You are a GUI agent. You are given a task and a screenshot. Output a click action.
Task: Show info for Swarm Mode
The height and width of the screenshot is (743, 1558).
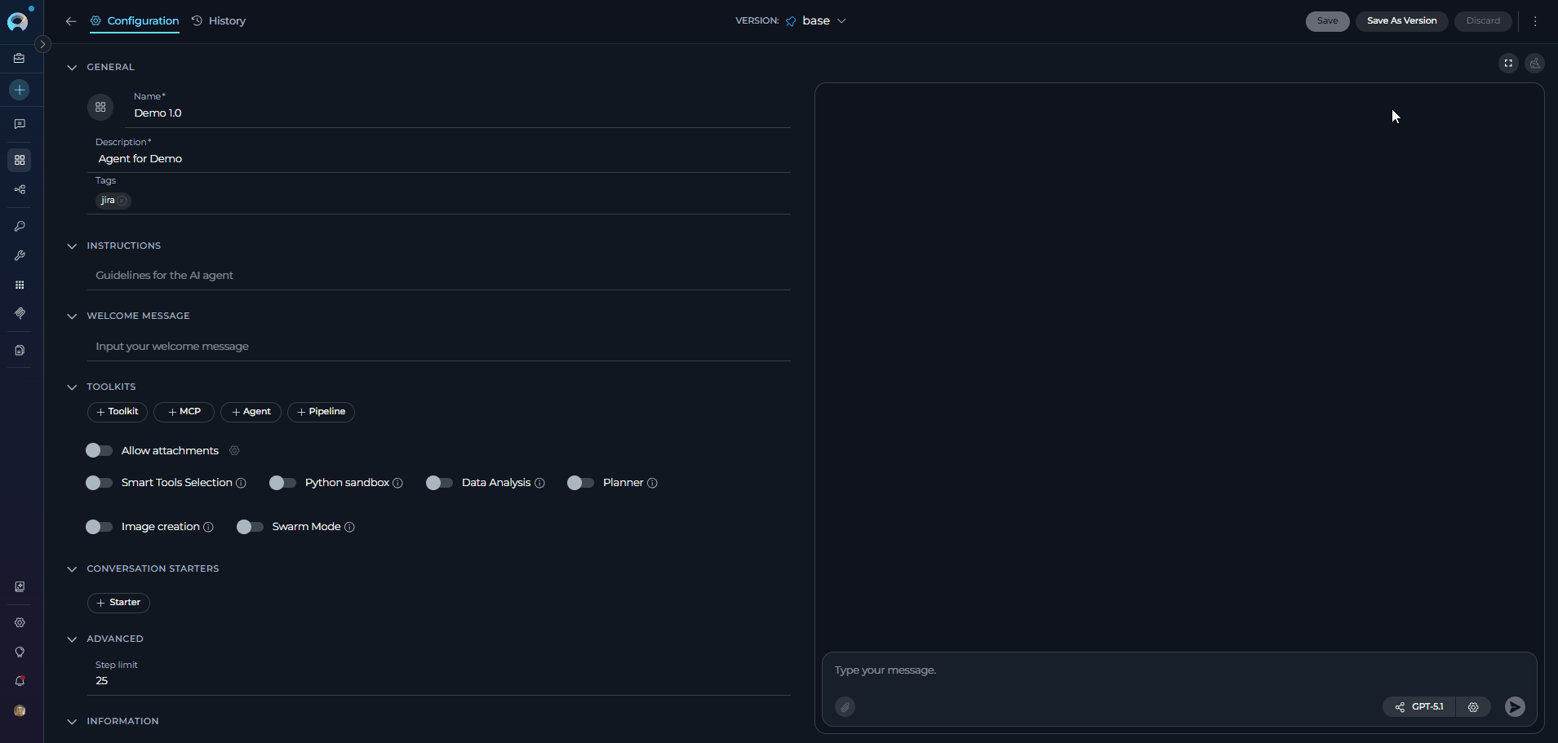pos(349,527)
